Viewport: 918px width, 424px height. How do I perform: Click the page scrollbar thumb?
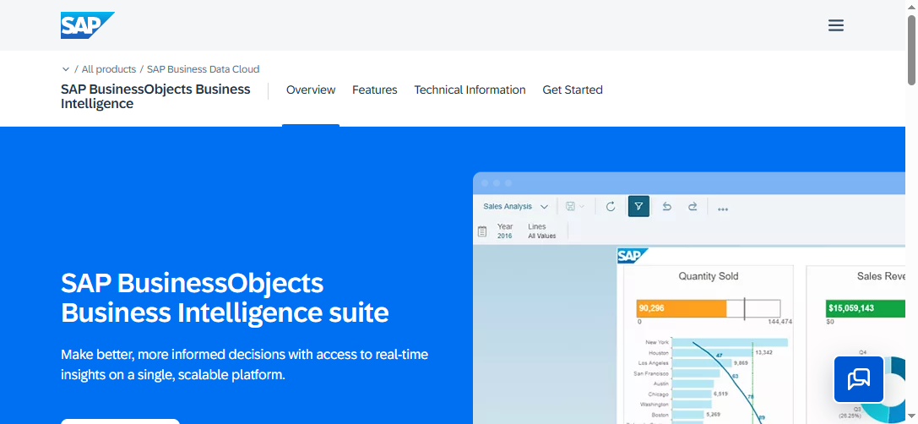pos(911,51)
